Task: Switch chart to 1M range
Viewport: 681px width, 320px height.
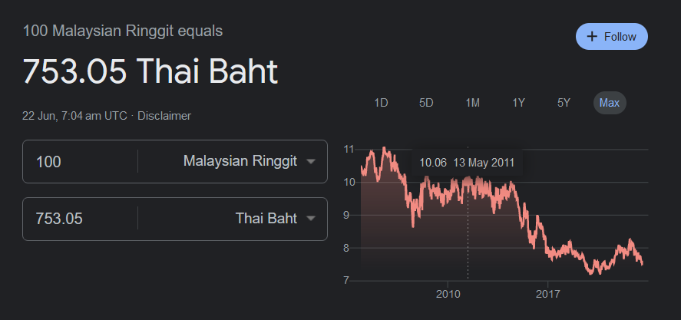Action: click(x=472, y=103)
